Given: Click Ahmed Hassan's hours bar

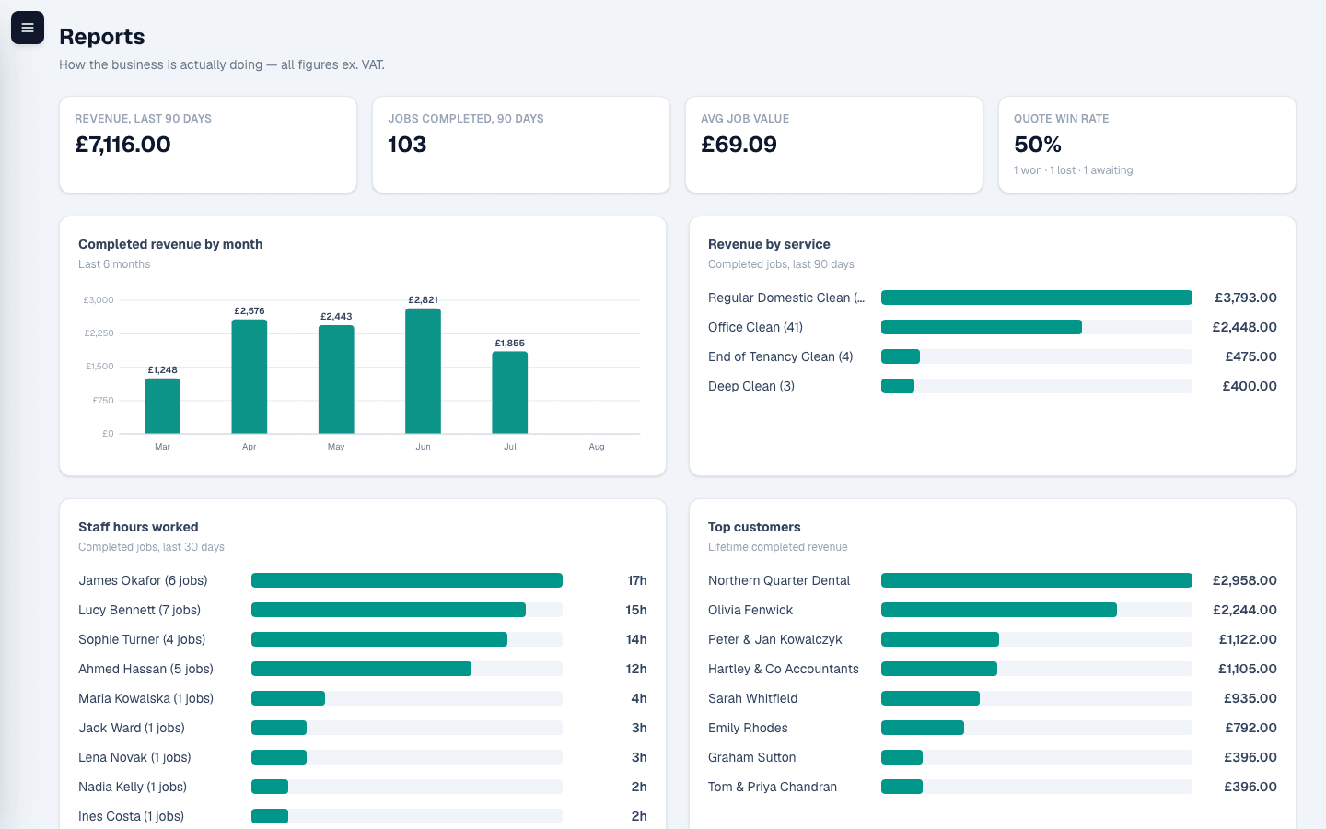Looking at the screenshot, I should 361,669.
